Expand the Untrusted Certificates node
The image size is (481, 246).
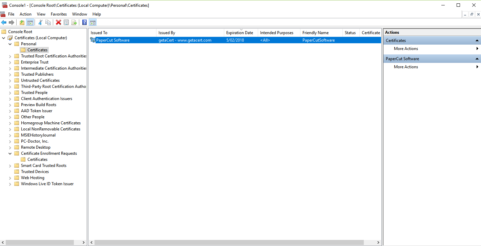click(10, 80)
